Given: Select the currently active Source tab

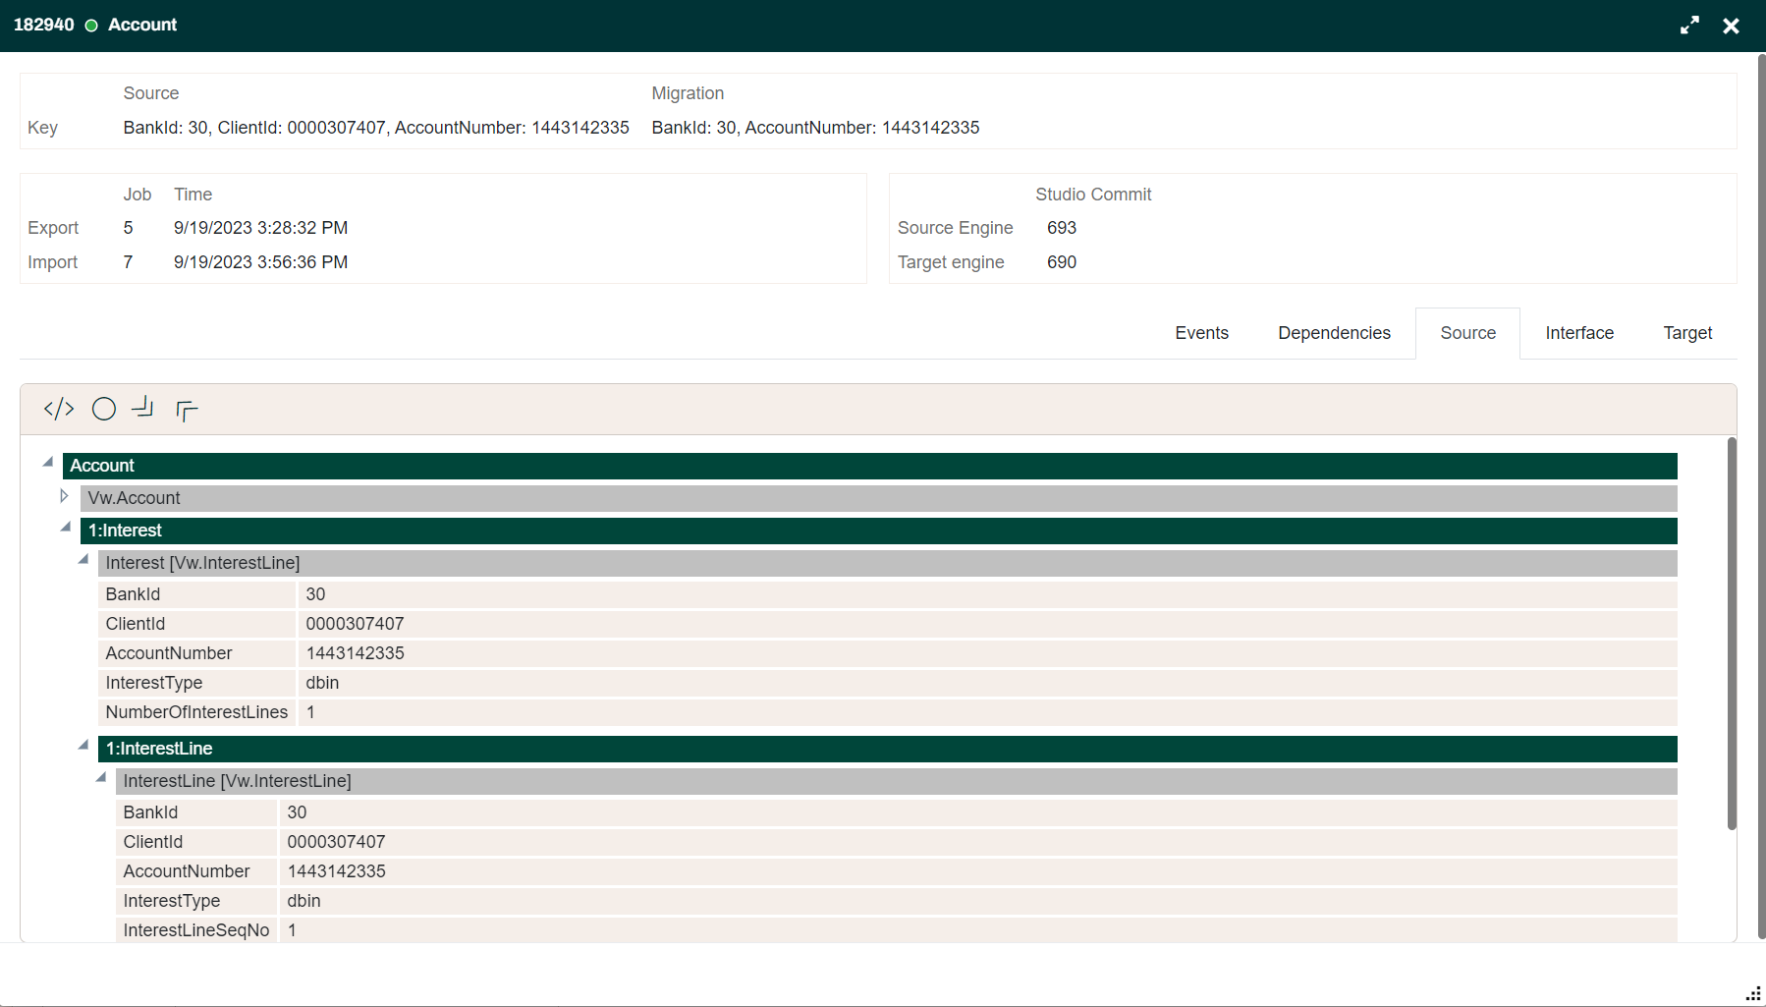Looking at the screenshot, I should (x=1467, y=333).
